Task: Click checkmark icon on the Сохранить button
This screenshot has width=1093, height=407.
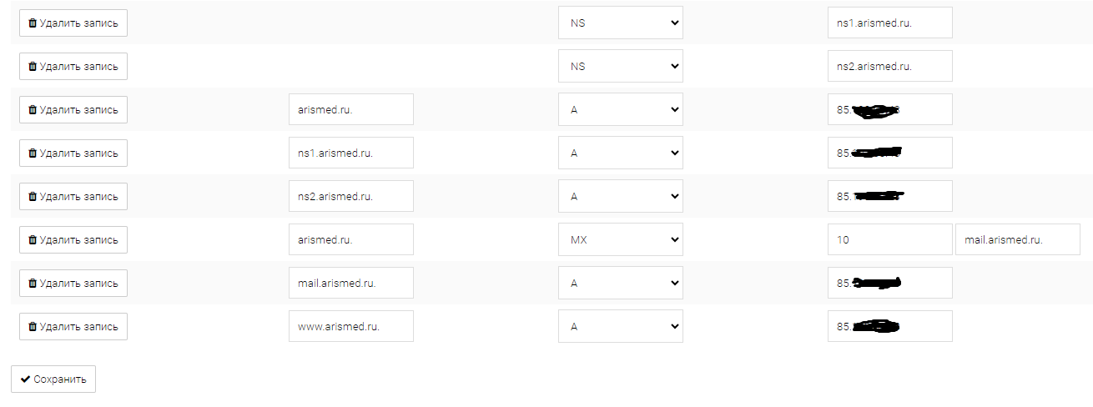Action: click(x=25, y=379)
